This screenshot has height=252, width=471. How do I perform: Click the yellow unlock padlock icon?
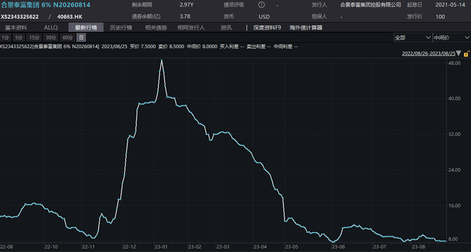click(466, 54)
